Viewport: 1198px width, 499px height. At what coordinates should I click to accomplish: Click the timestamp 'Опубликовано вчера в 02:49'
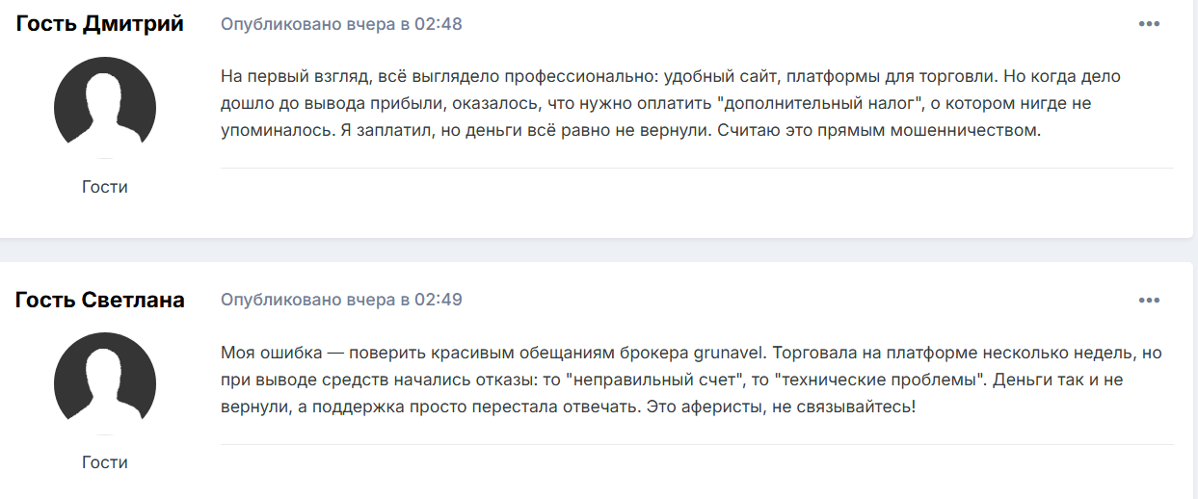[x=341, y=300]
